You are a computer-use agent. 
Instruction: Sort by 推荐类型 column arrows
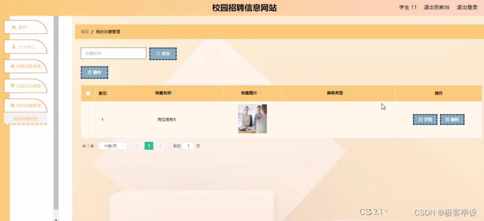(347, 93)
